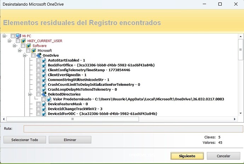The image size is (244, 164).
Task: Collapse the HKEY_CURRENT_USER node
Action: click(x=9, y=41)
